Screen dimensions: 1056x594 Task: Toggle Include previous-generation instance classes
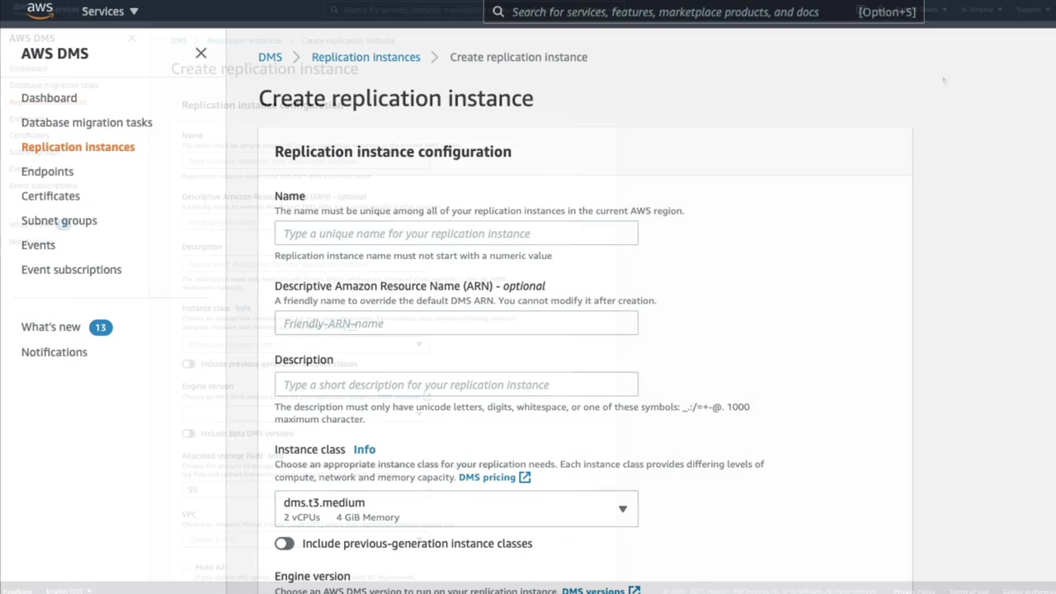coord(285,544)
